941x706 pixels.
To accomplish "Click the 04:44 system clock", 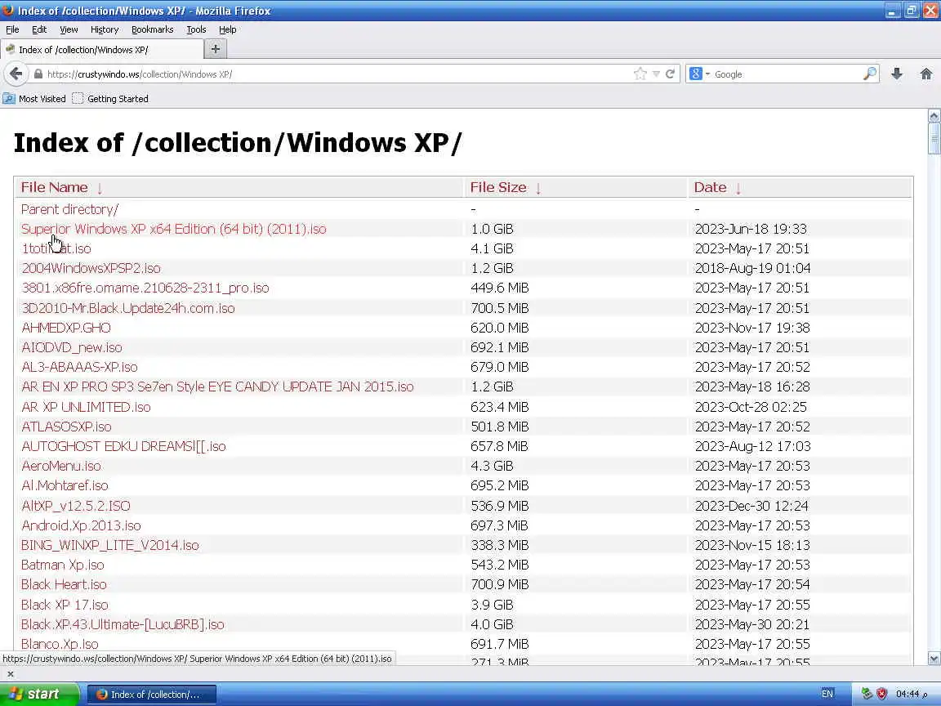I will pos(912,694).
